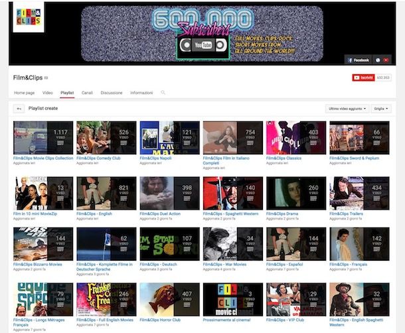This screenshot has width=405, height=333.
Task: Click the Film&Clips Comedy Club title link
Action: (98, 158)
